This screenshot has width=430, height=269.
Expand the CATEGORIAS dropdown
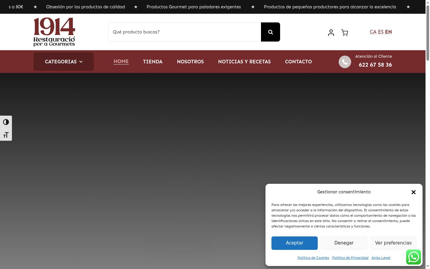pos(64,62)
